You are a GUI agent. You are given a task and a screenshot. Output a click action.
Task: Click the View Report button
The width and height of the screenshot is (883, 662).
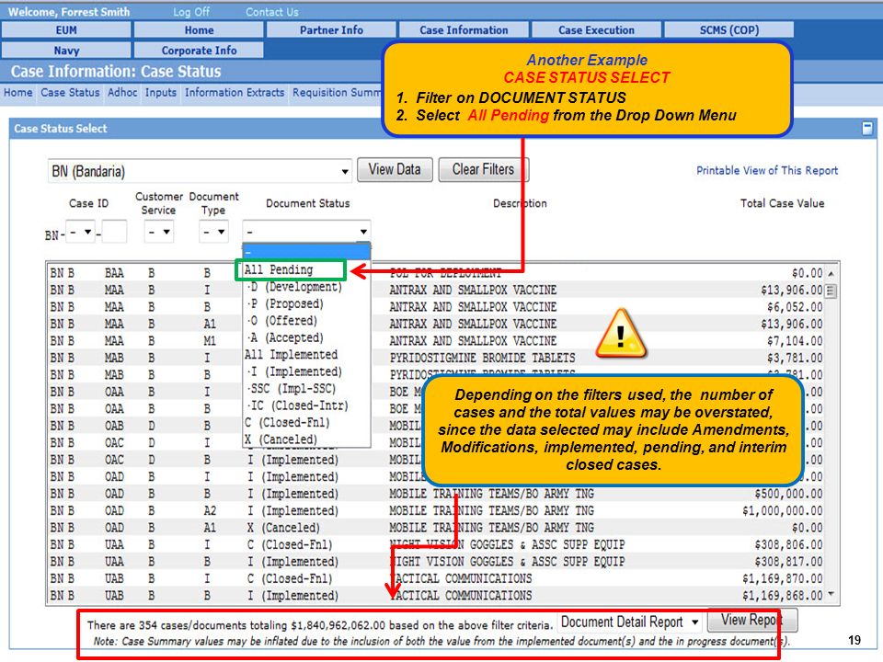click(x=751, y=620)
